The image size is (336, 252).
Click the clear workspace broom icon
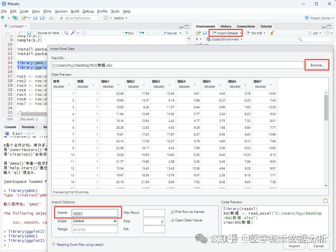click(272, 33)
